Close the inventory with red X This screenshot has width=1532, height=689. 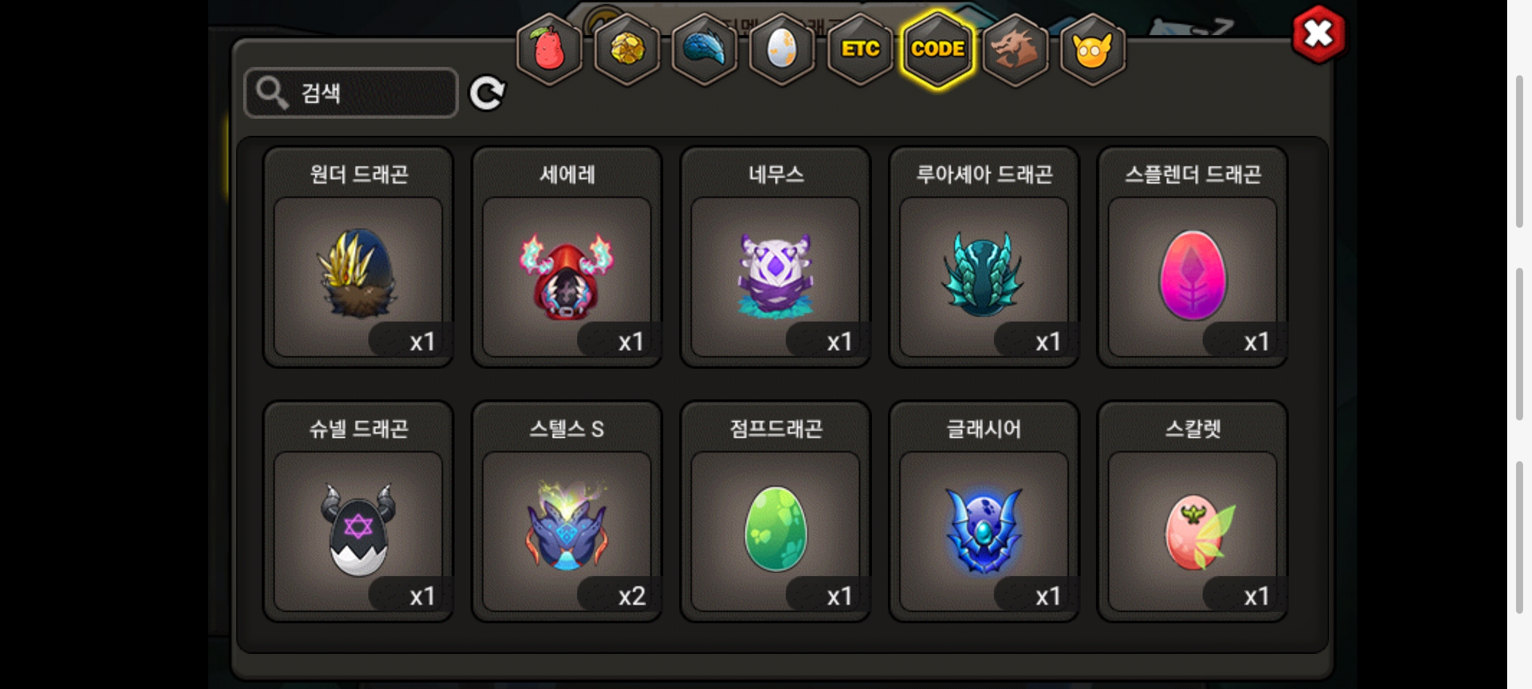point(1318,34)
